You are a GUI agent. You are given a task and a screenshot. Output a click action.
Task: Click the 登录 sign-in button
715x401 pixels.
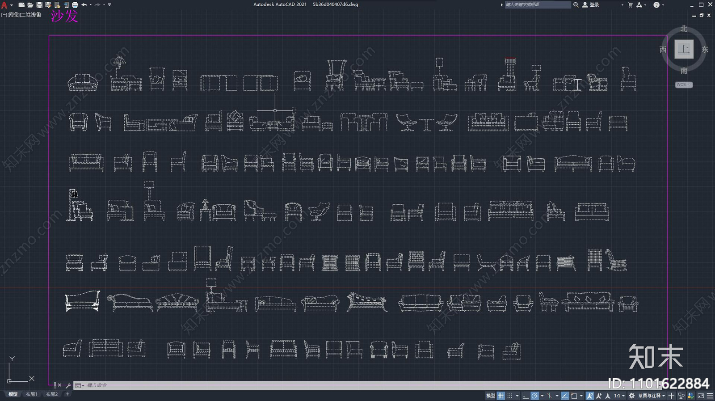(594, 5)
